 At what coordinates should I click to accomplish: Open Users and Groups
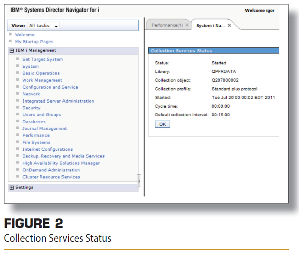point(42,115)
